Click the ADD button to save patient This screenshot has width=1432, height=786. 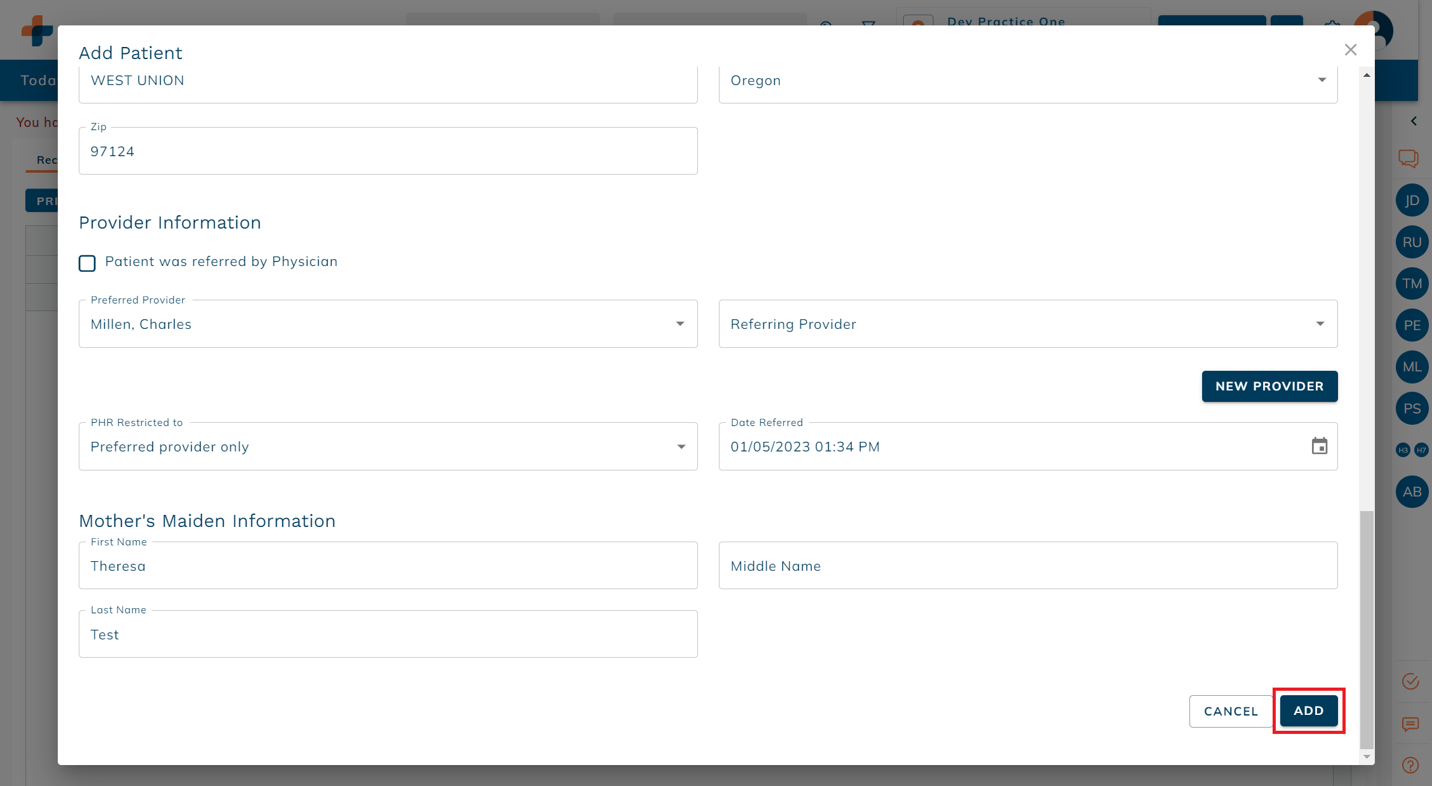1308,710
